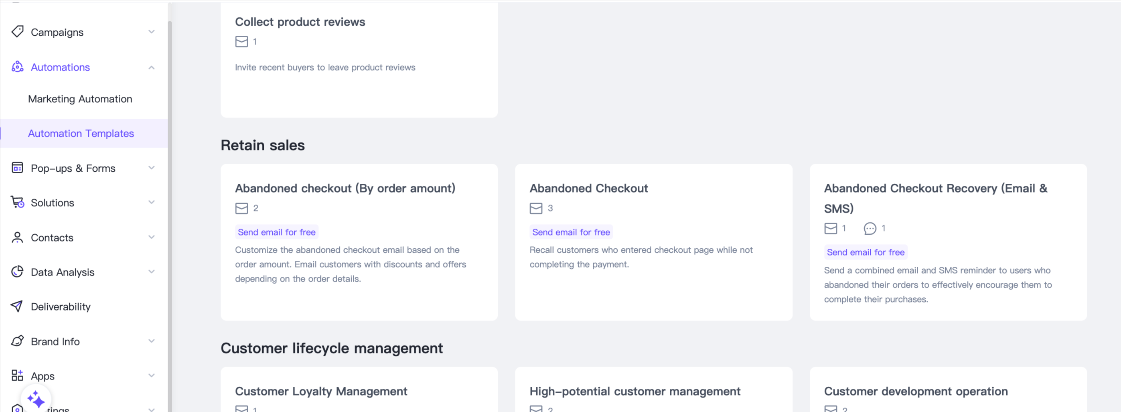Collapse the Automations menu chevron
The image size is (1121, 412).
152,67
